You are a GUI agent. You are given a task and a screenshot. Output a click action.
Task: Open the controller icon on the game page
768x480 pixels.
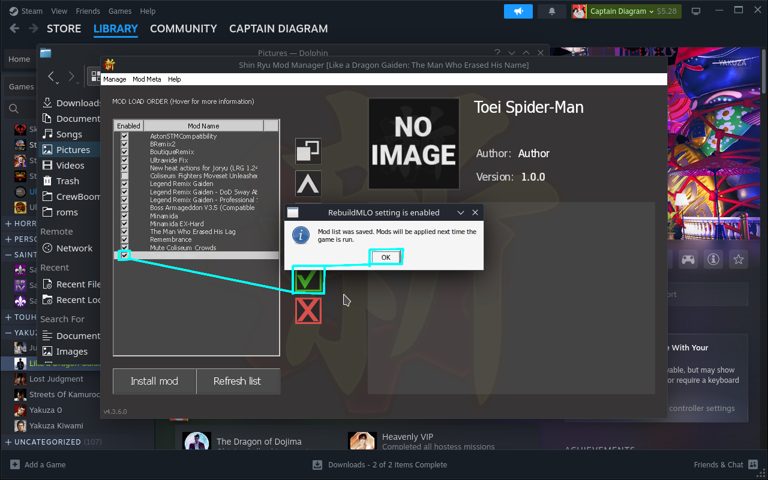[688, 259]
